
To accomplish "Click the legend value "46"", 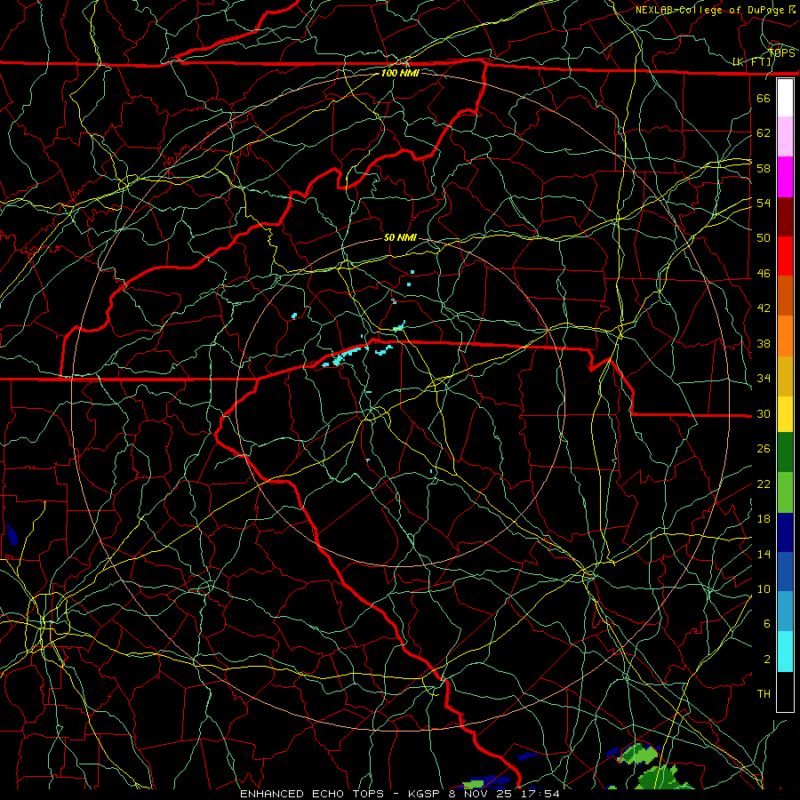I will tap(764, 273).
